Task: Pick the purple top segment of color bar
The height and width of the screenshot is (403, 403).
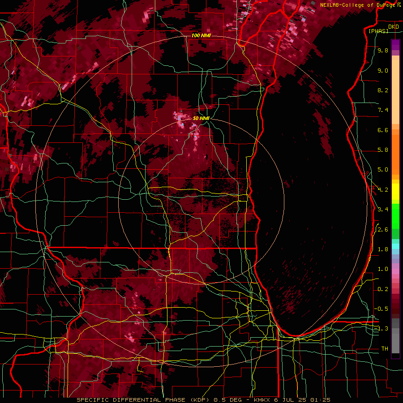Action: click(x=395, y=45)
